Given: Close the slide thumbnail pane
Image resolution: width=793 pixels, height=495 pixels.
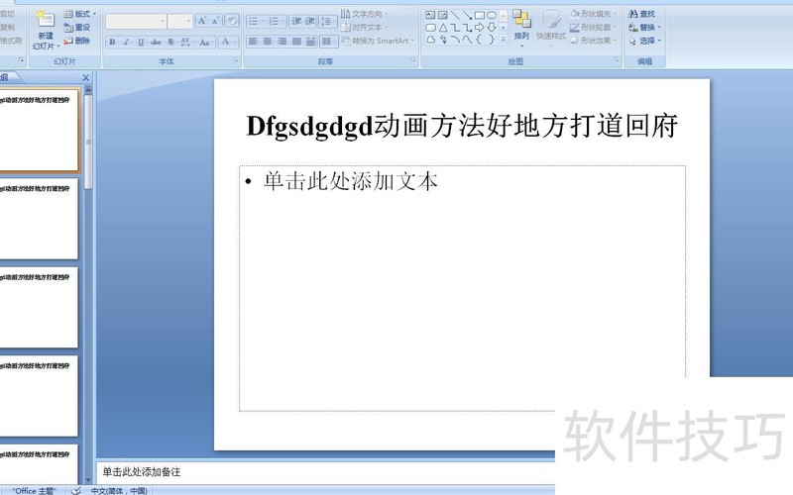Looking at the screenshot, I should (x=85, y=77).
